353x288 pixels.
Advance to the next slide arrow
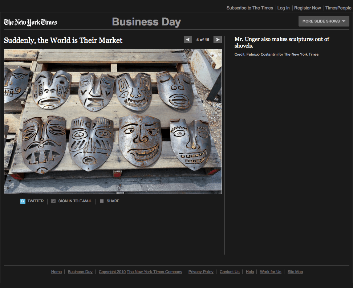pos(218,40)
